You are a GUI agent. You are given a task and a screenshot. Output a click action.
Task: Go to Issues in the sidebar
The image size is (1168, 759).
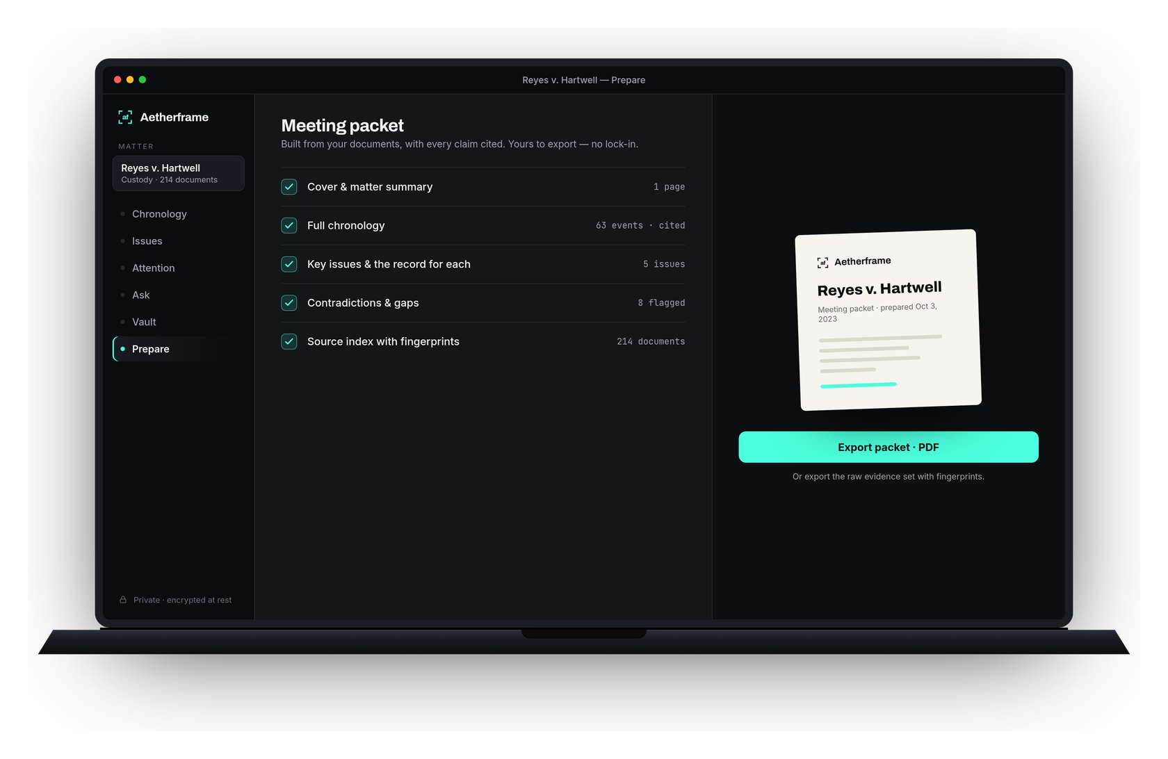[x=178, y=241]
